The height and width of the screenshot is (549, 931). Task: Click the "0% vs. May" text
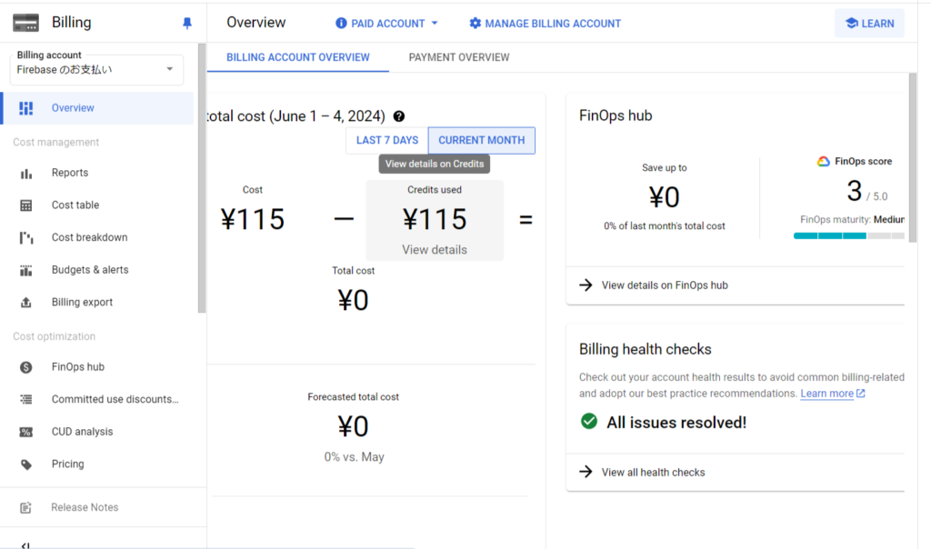[x=354, y=457]
